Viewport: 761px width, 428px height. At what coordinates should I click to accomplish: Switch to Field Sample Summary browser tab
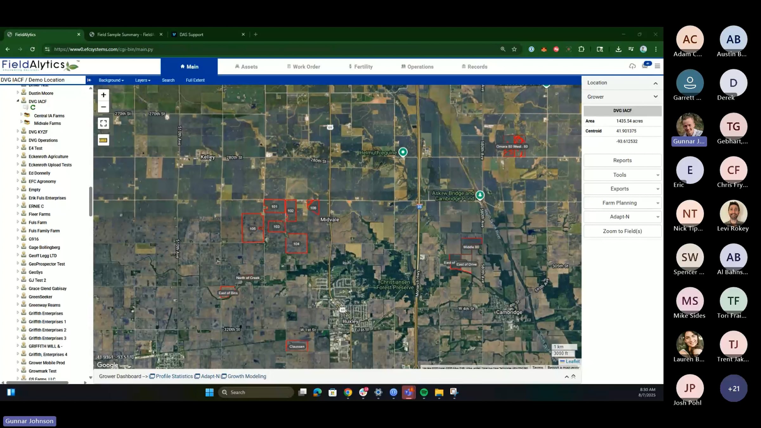(x=125, y=34)
